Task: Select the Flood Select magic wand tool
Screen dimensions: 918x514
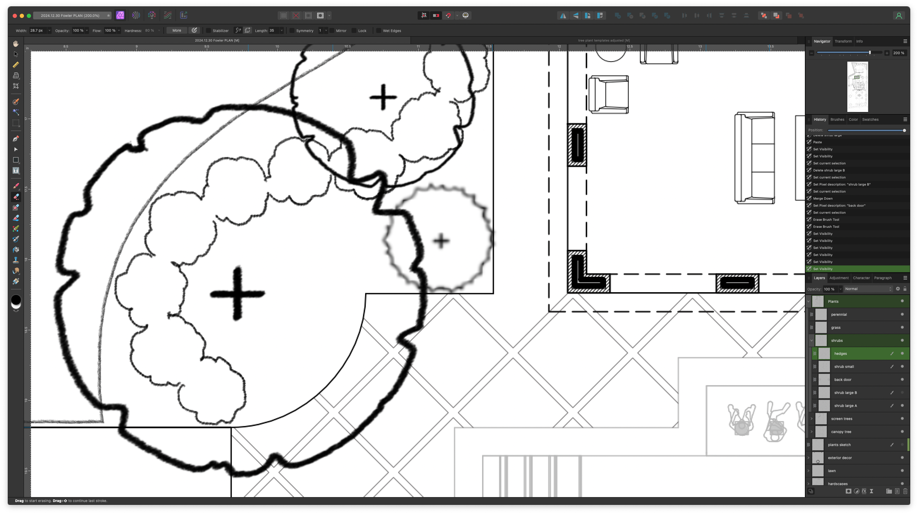Action: [x=16, y=112]
